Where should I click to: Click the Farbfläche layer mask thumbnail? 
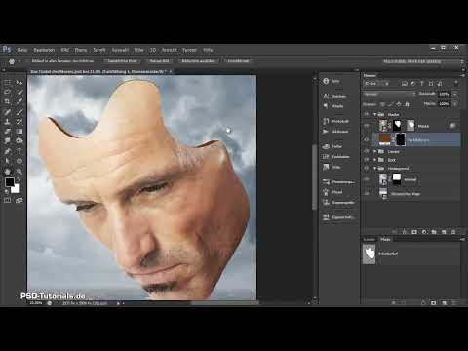click(x=401, y=139)
